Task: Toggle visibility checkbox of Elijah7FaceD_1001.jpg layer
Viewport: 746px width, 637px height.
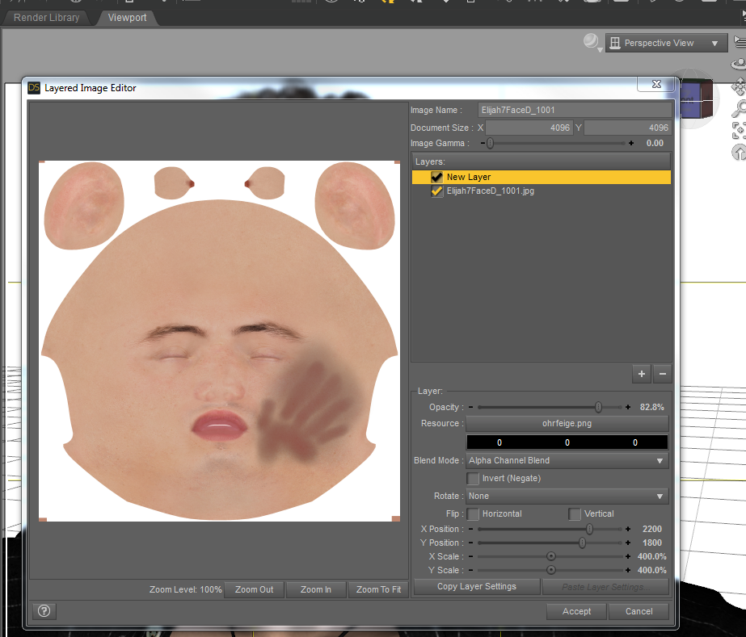Action: (x=436, y=191)
